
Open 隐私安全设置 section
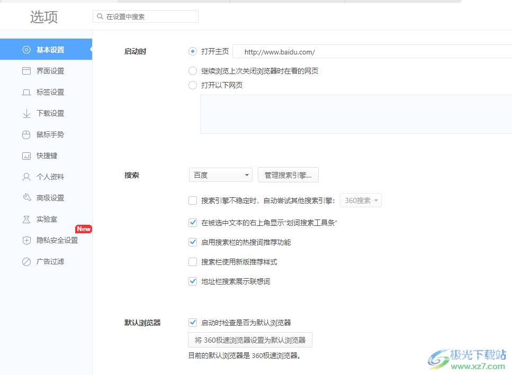click(x=46, y=240)
